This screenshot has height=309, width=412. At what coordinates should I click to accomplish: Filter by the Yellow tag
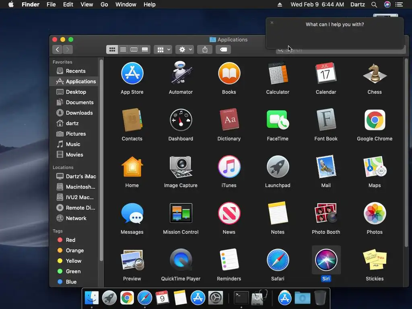click(x=74, y=261)
